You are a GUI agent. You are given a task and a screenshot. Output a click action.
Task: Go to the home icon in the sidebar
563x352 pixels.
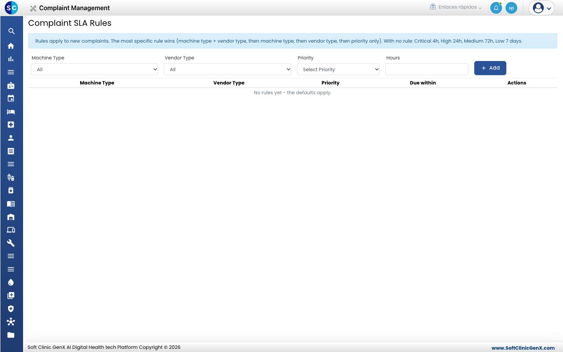(11, 46)
